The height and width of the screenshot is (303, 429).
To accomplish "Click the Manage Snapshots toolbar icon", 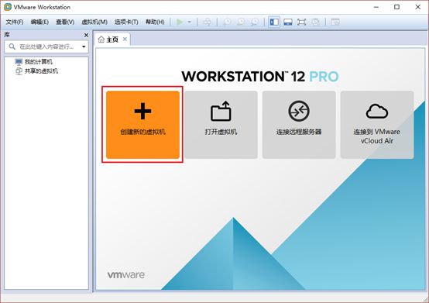I will (x=255, y=22).
